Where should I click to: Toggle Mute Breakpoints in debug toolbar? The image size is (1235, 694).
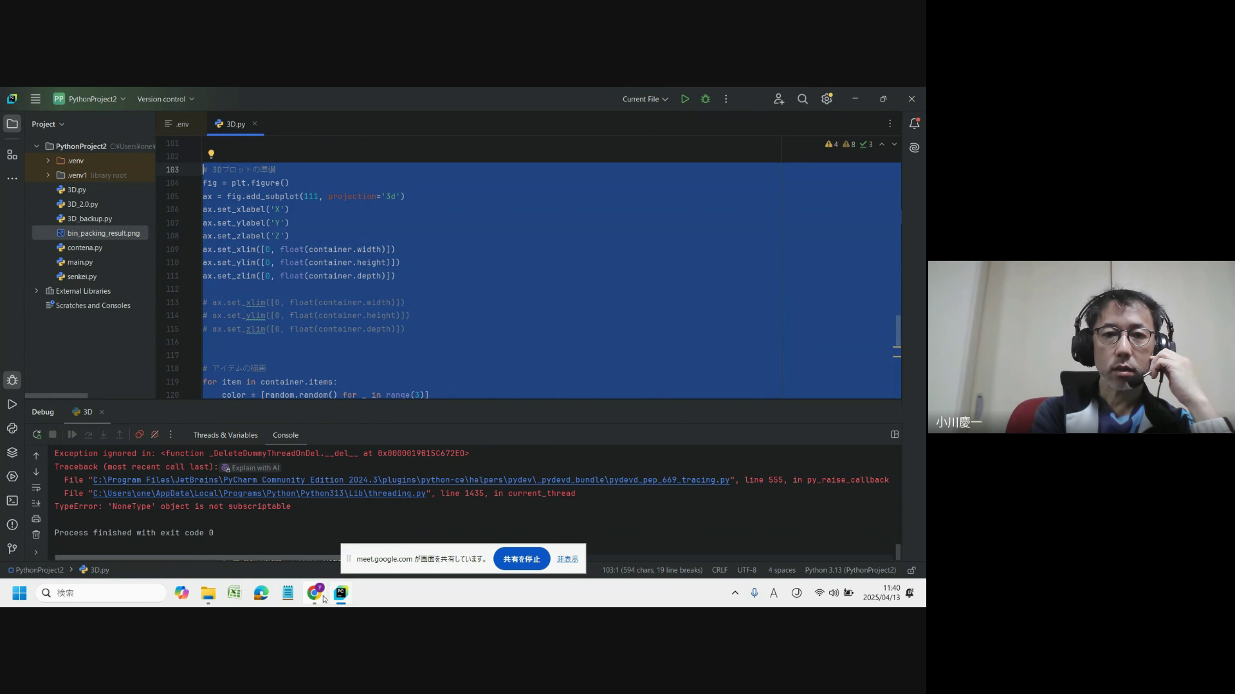(x=155, y=435)
